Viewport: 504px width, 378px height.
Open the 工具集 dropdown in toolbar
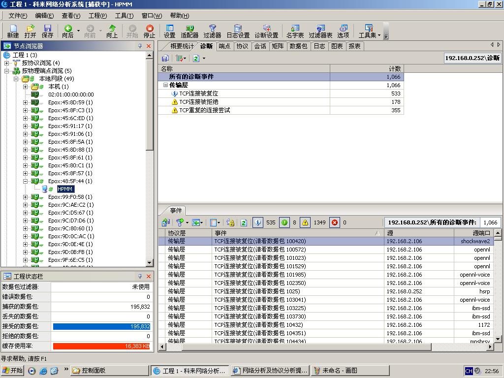[x=369, y=31]
